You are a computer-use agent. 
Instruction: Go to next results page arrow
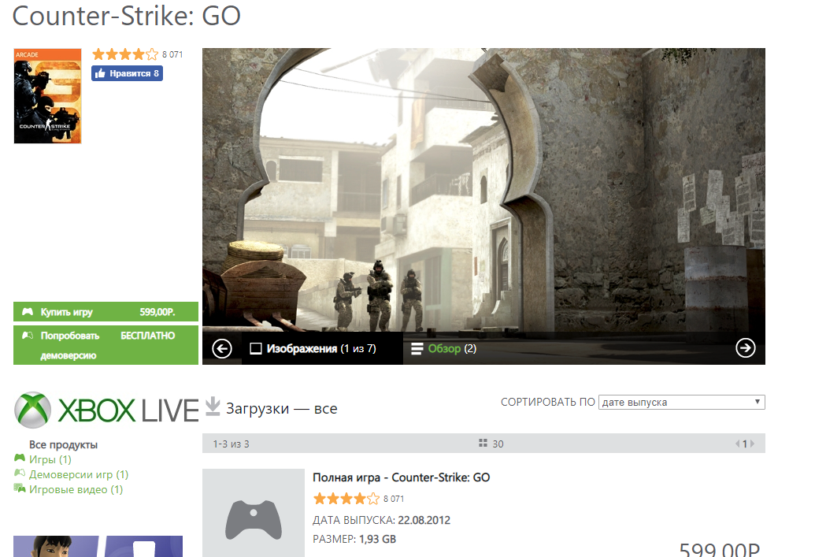pyautogui.click(x=752, y=444)
